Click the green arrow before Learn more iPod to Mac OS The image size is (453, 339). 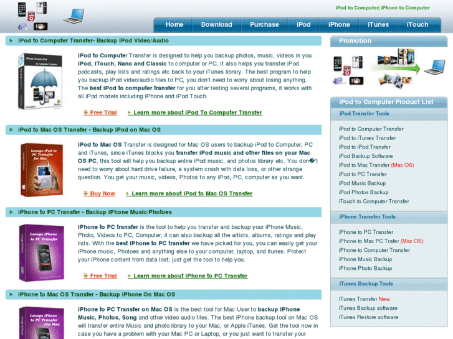(128, 193)
